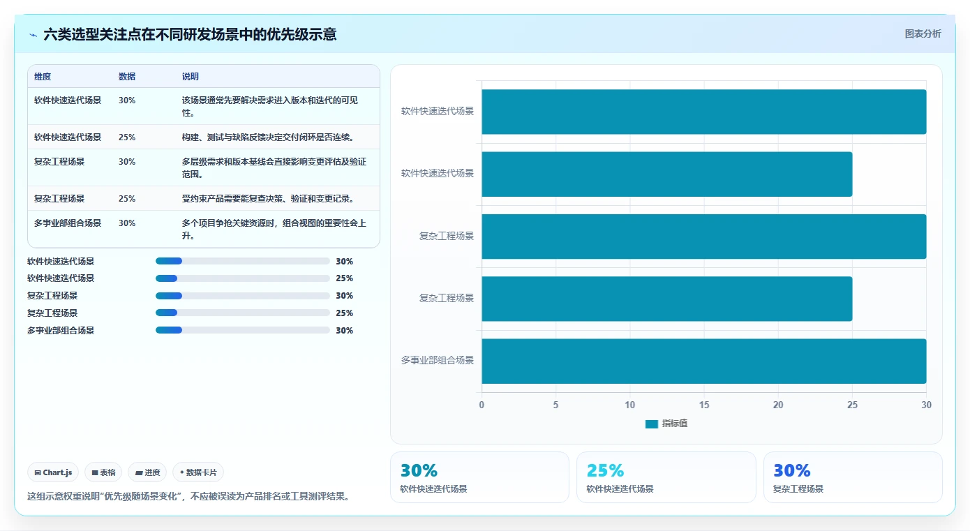Click 复杂工程场景 chart bar reaching 30
Screen dimensions: 970x531
[703, 236]
